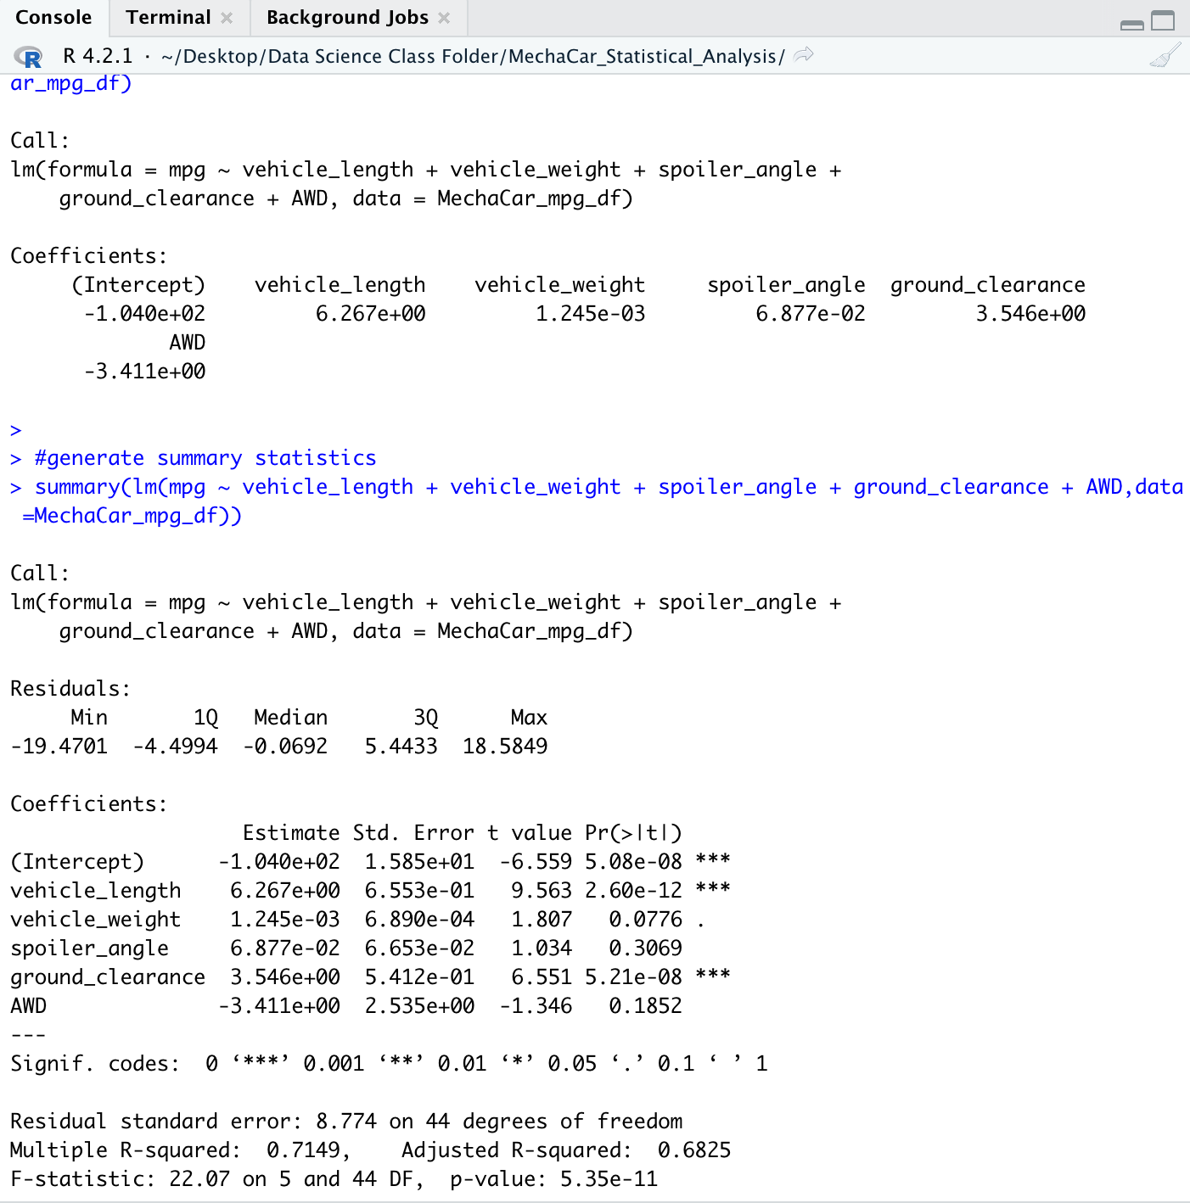Image resolution: width=1190 pixels, height=1203 pixels.
Task: Click the Multiple R-squared value 0.7149
Action: (x=303, y=1150)
